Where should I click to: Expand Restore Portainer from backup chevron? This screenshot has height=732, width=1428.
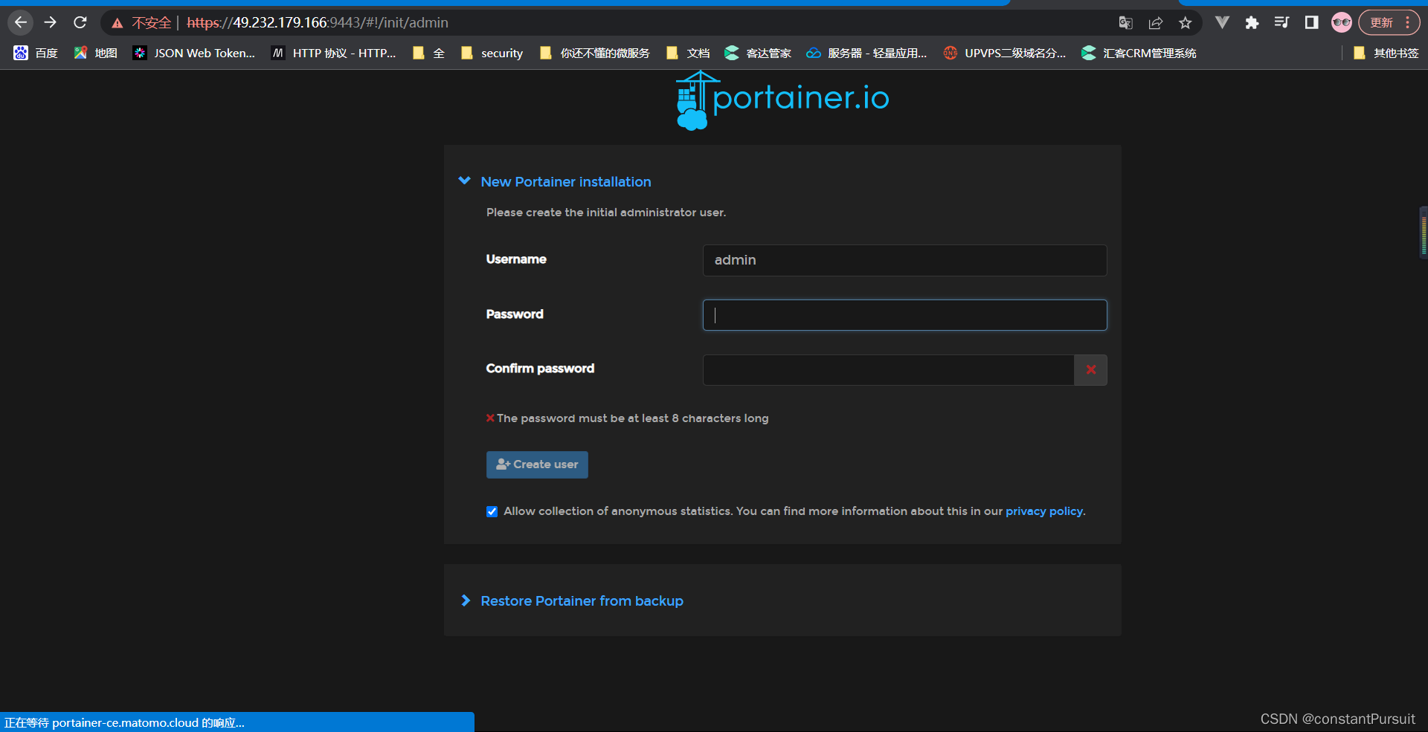pos(466,600)
